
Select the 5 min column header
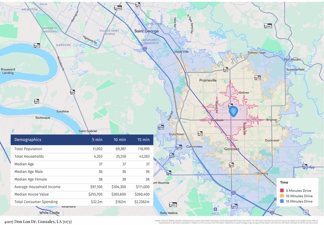pos(97,140)
